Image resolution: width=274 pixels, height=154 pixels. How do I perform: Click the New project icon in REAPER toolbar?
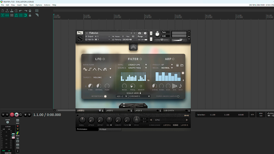(3, 11)
